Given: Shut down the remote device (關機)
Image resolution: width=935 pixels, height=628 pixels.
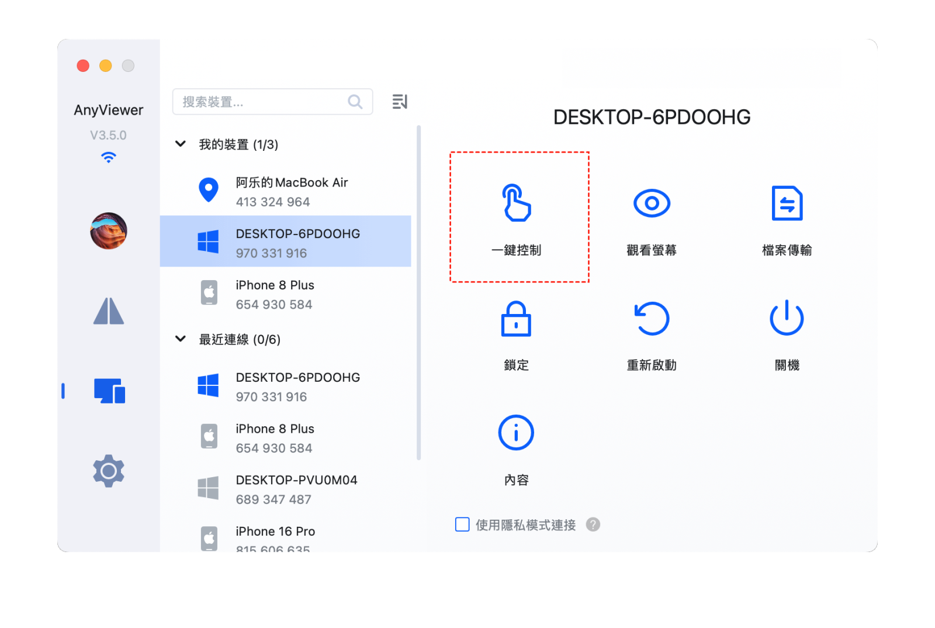Looking at the screenshot, I should pyautogui.click(x=787, y=335).
